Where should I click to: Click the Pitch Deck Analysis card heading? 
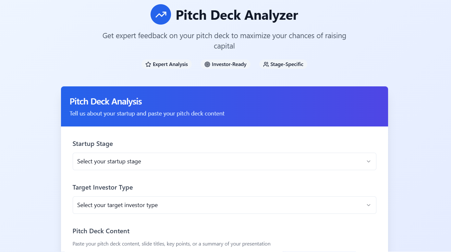pyautogui.click(x=106, y=102)
